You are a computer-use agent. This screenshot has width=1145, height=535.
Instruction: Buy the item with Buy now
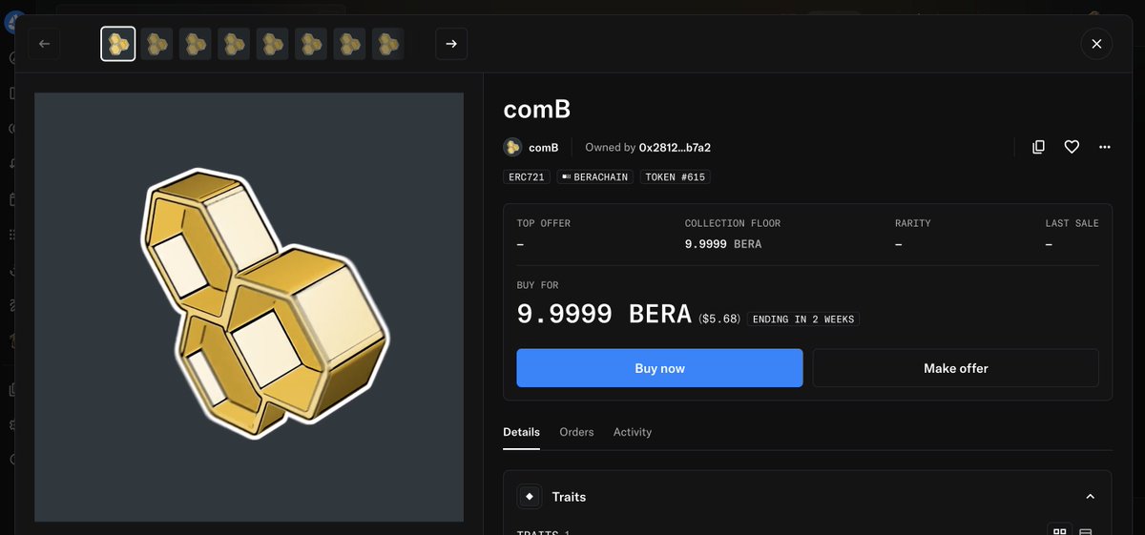pyautogui.click(x=659, y=368)
